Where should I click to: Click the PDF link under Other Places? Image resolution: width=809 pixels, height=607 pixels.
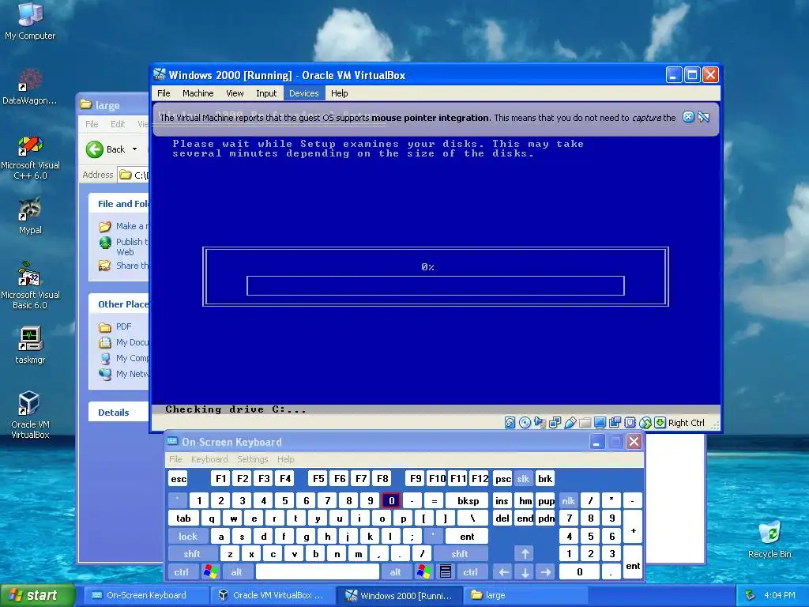pyautogui.click(x=124, y=326)
